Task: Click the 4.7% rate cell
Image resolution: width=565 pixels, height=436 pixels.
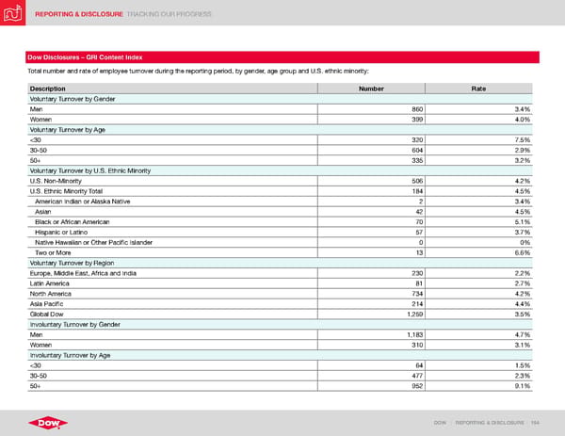Action: [x=479, y=334]
